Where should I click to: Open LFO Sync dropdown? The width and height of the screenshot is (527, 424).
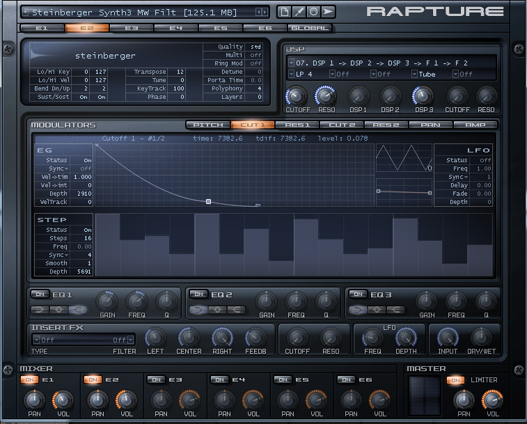click(466, 177)
